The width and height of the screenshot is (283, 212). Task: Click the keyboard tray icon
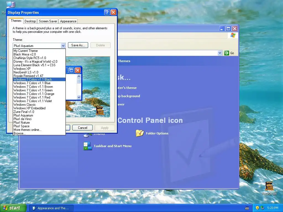click(247, 208)
